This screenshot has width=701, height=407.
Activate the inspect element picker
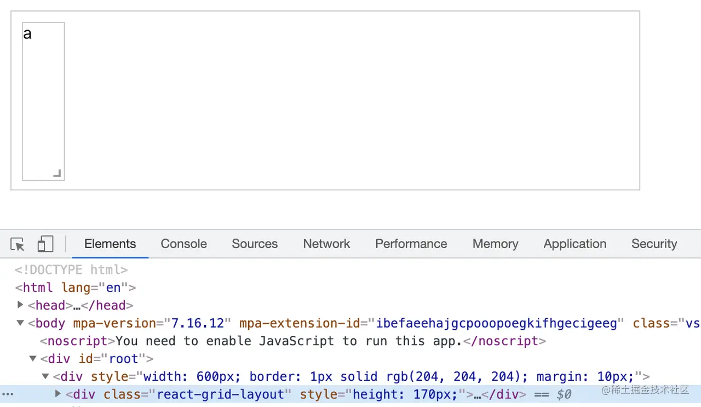click(x=17, y=244)
